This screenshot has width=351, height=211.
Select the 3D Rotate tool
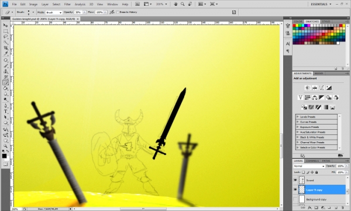[x=5, y=129]
